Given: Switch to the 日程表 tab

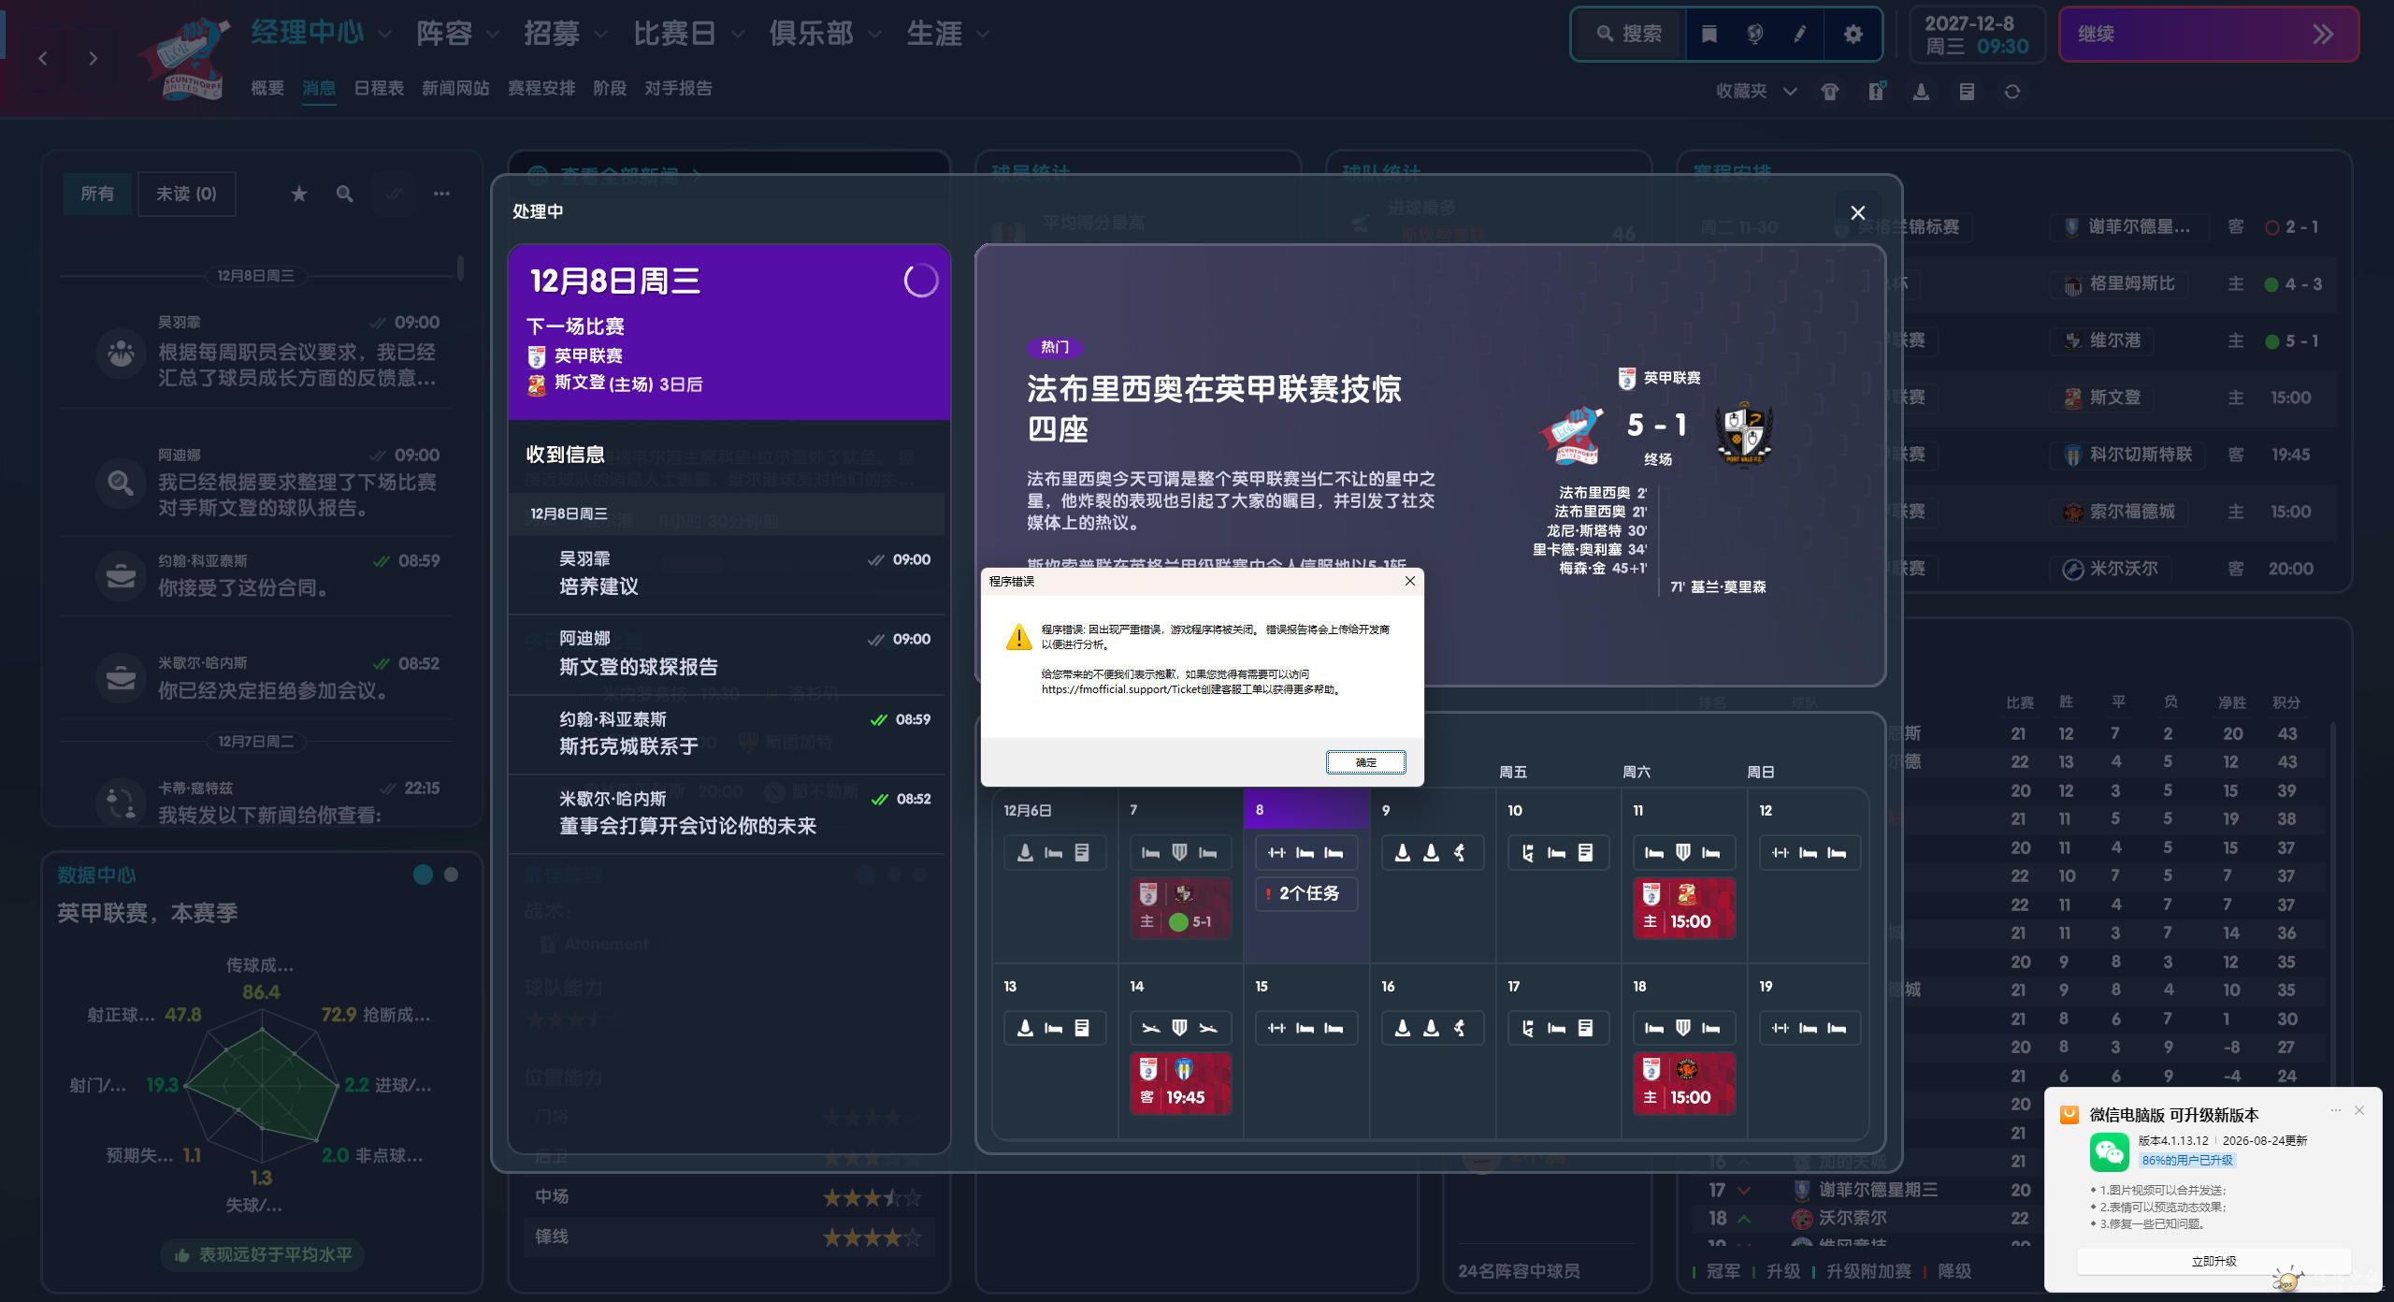Looking at the screenshot, I should pyautogui.click(x=379, y=88).
